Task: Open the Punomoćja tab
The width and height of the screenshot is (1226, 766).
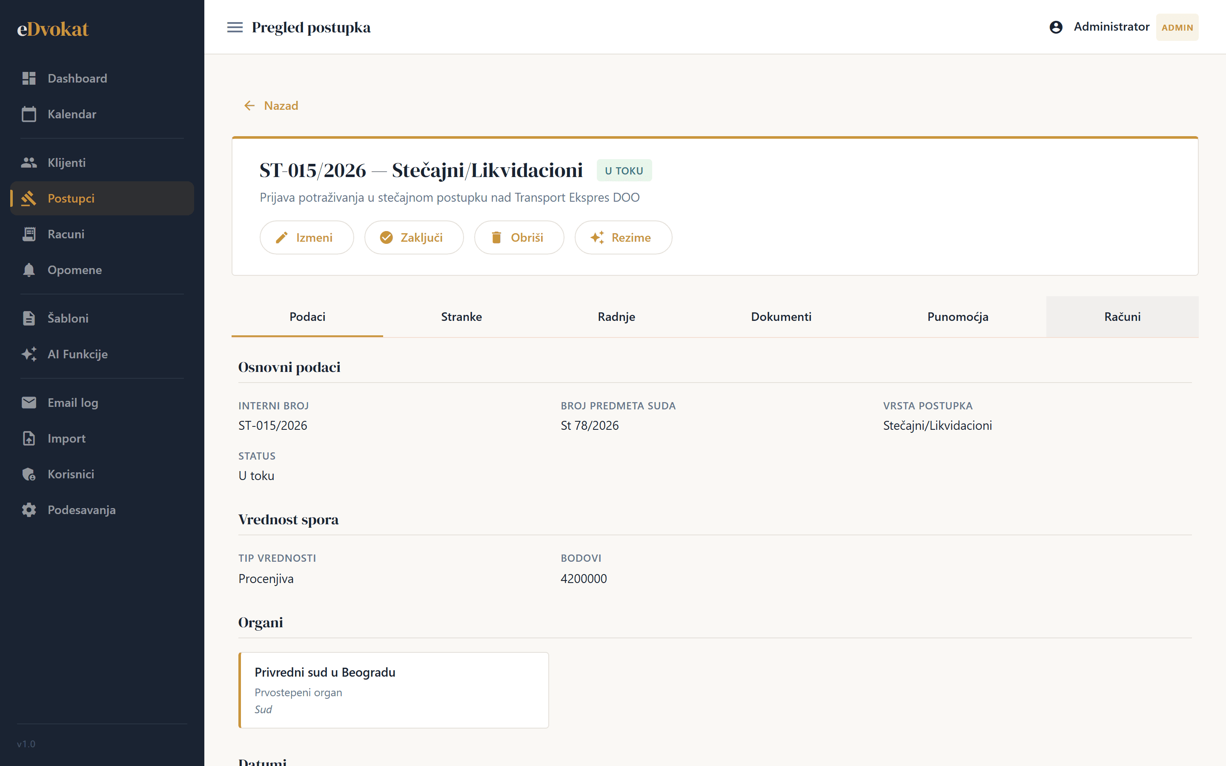Action: 957,317
